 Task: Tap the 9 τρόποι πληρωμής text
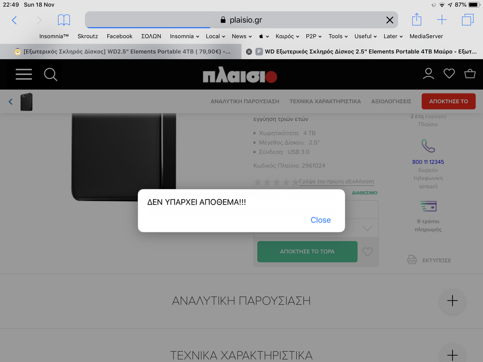[x=428, y=225]
